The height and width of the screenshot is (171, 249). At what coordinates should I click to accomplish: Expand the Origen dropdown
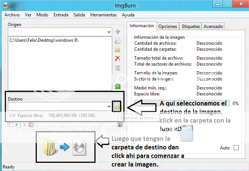pyautogui.click(x=109, y=32)
